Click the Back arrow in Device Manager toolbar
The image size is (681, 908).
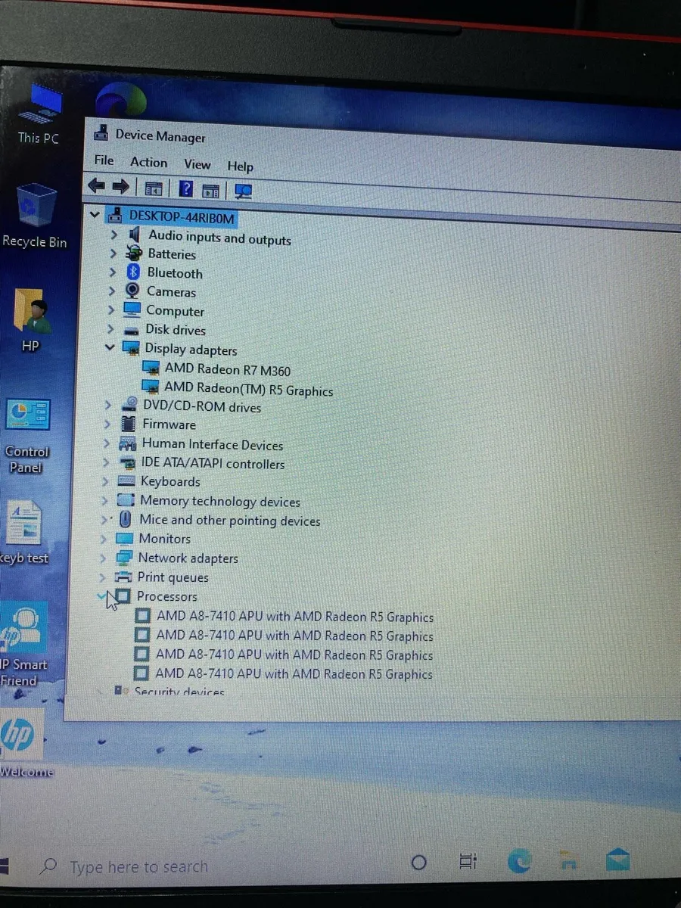(96, 186)
